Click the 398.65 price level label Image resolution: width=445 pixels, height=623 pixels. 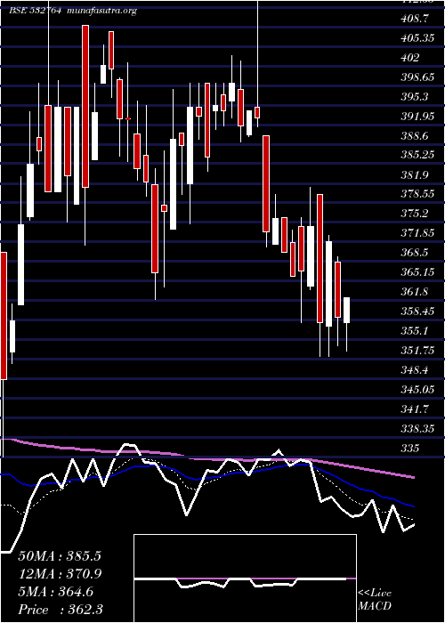click(417, 77)
